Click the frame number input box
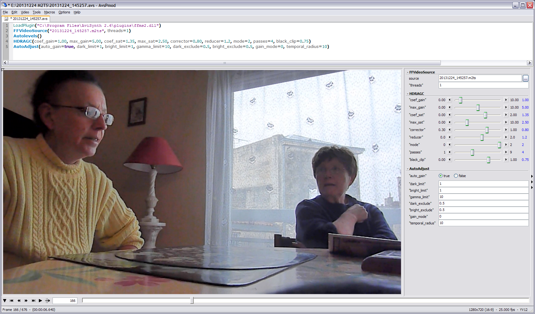Viewport: 535px width, 314px height. point(65,301)
